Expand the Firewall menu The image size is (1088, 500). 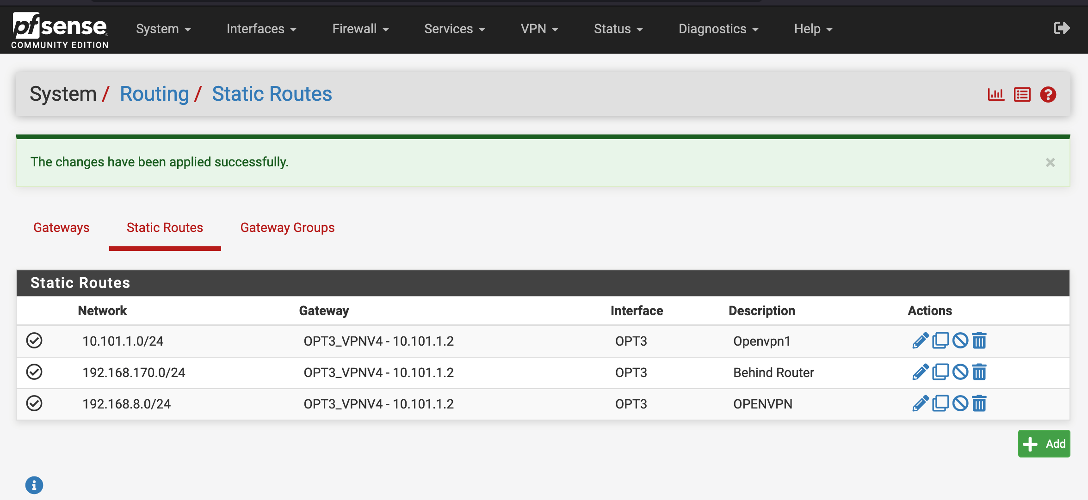click(360, 29)
